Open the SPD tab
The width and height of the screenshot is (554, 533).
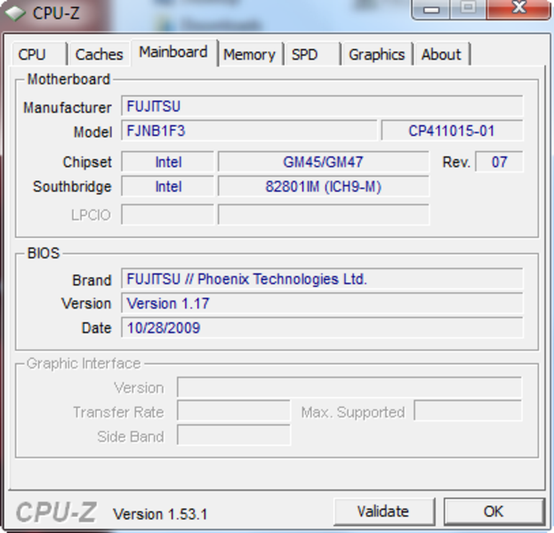pyautogui.click(x=312, y=55)
